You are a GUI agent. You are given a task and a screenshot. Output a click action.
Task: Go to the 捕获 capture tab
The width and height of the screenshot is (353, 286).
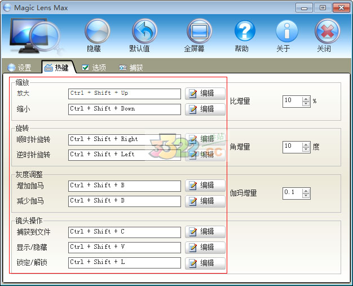131,67
